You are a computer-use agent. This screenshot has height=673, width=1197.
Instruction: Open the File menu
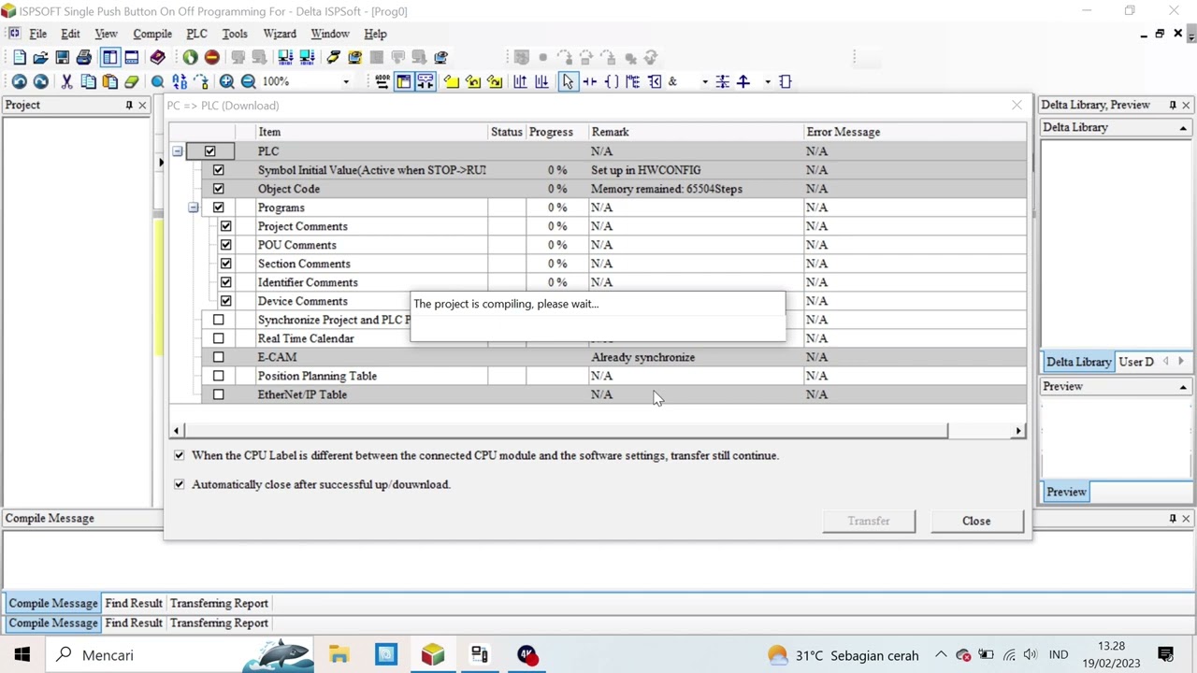tap(38, 34)
